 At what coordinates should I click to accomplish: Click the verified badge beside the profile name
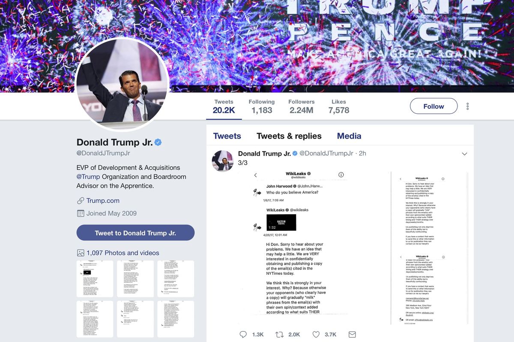tap(158, 142)
